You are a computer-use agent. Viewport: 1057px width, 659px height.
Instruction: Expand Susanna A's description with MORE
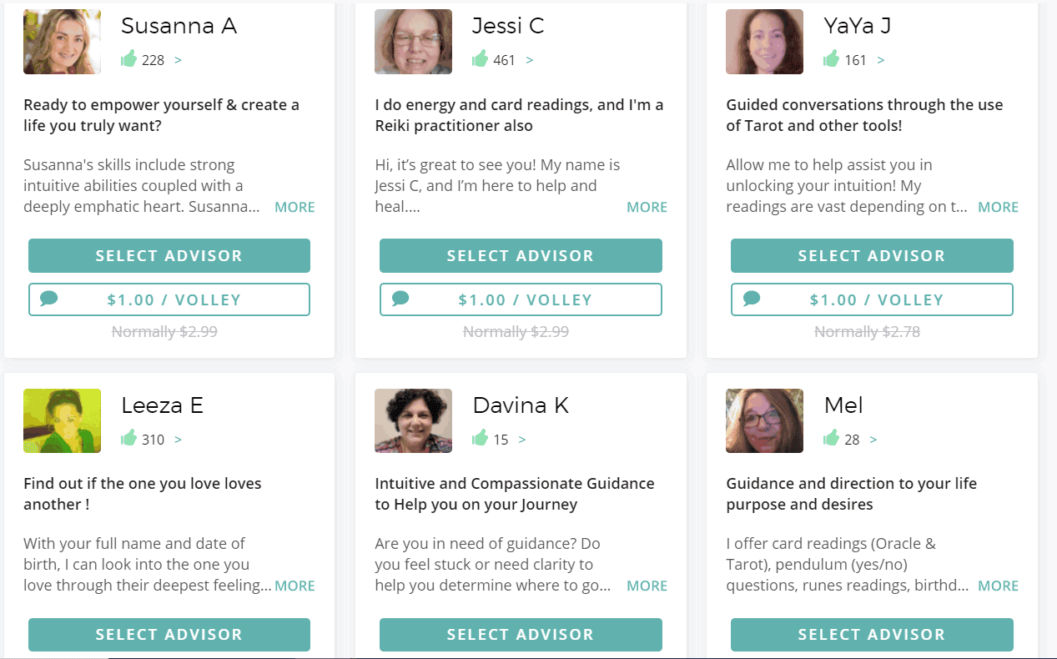294,207
